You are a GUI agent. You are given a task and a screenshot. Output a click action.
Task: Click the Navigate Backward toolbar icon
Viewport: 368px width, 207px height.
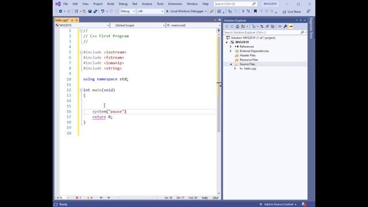pyautogui.click(x=60, y=11)
